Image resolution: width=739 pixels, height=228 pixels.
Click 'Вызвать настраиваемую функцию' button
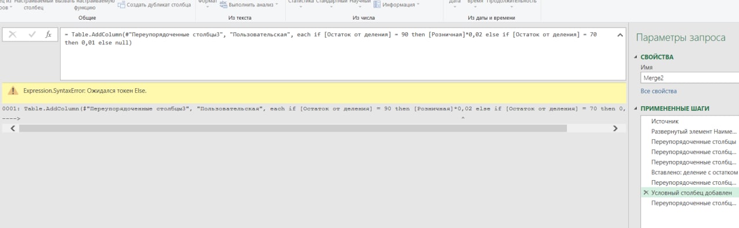tap(85, 4)
